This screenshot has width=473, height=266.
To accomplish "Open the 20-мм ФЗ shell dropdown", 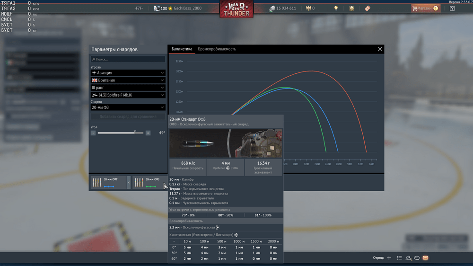I will [128, 107].
